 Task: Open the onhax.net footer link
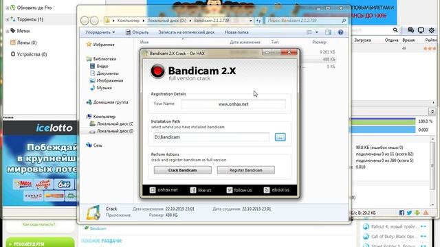(164, 190)
